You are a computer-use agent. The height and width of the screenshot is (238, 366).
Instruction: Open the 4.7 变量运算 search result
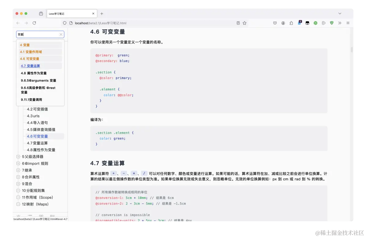tap(30, 66)
